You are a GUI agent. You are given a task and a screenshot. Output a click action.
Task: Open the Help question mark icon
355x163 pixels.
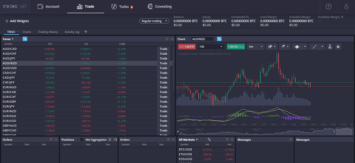pyautogui.click(x=328, y=7)
